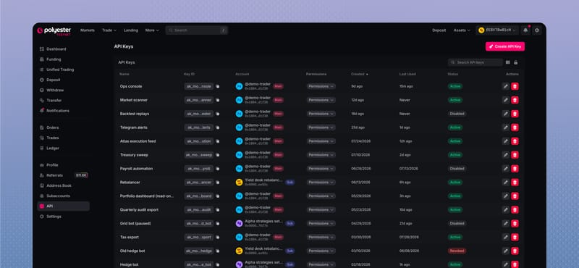579x268 pixels.
Task: Copy the Ops console key ID
Action: point(218,86)
